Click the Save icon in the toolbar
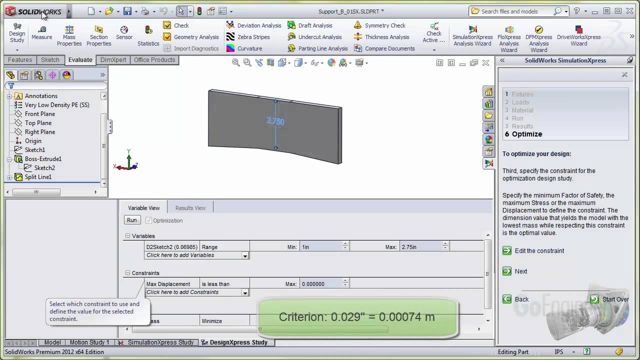 click(x=127, y=11)
